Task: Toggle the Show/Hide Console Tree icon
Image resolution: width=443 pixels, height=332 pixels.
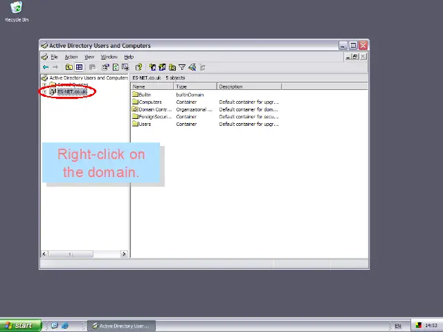Action: pos(79,67)
